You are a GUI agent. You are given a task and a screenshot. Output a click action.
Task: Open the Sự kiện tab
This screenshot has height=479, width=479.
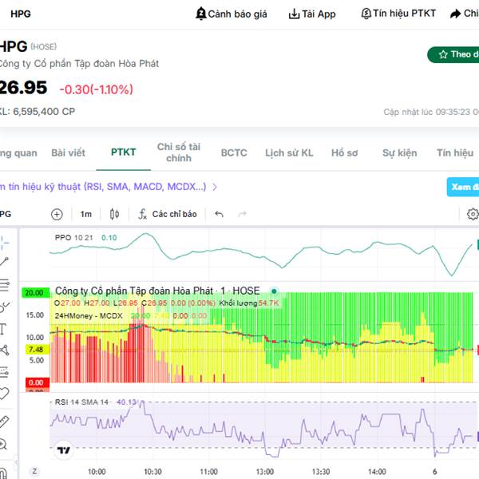pyautogui.click(x=400, y=152)
